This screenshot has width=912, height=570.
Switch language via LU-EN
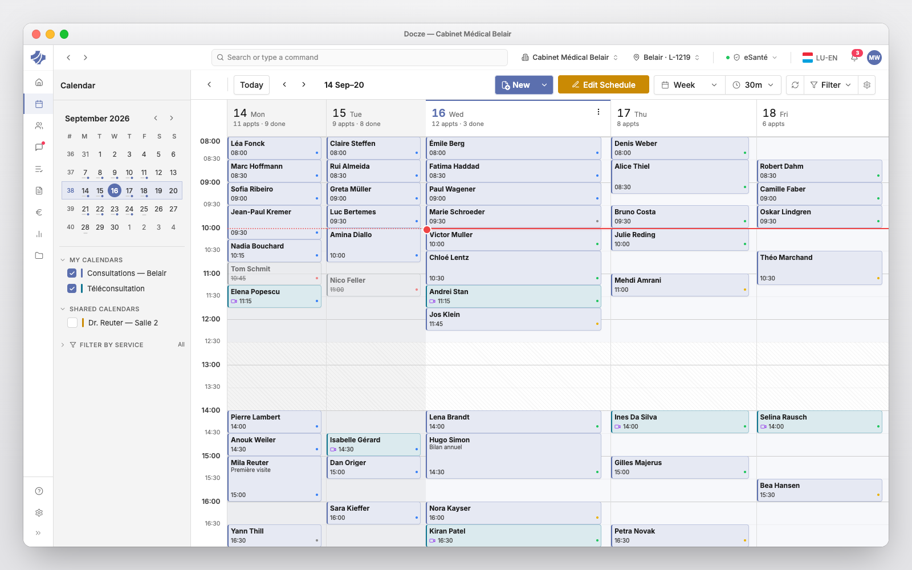[820, 58]
